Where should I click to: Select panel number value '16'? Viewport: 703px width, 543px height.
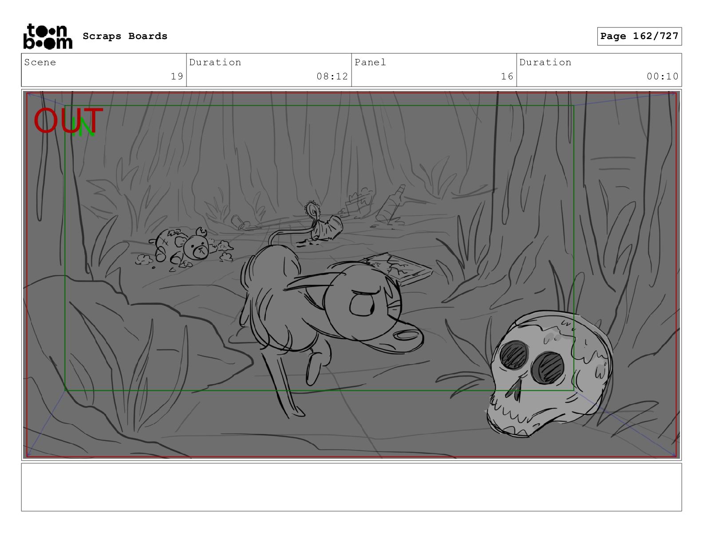pyautogui.click(x=507, y=76)
